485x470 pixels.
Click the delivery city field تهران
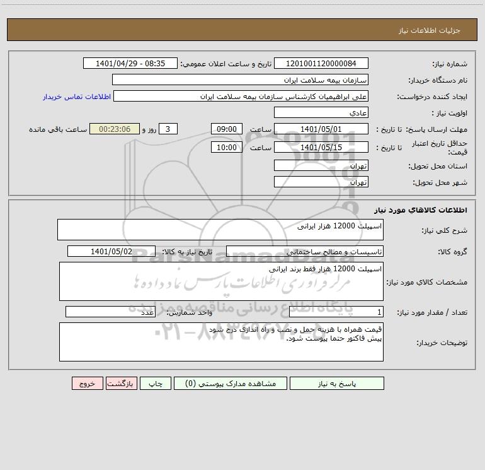pyautogui.click(x=321, y=182)
